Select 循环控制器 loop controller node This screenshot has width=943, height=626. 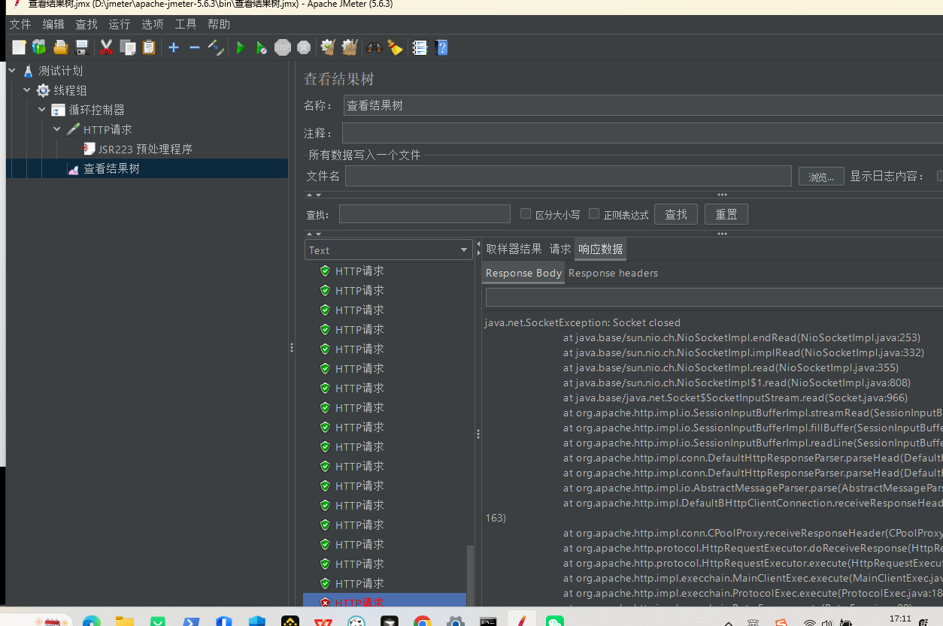click(96, 110)
